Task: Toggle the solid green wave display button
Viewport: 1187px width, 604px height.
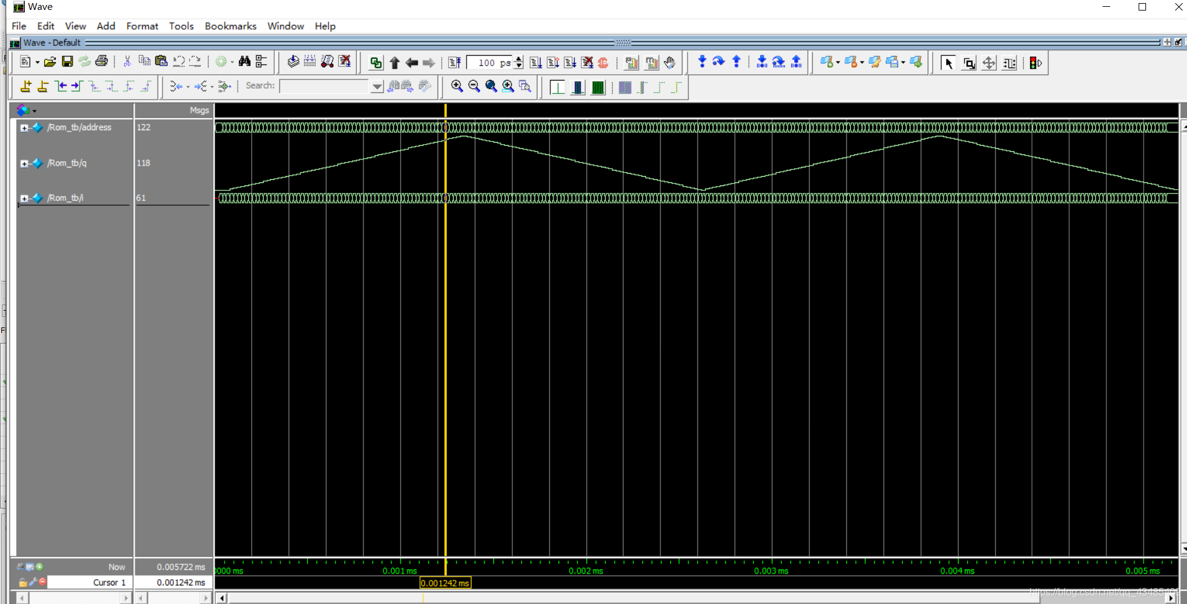Action: [598, 87]
